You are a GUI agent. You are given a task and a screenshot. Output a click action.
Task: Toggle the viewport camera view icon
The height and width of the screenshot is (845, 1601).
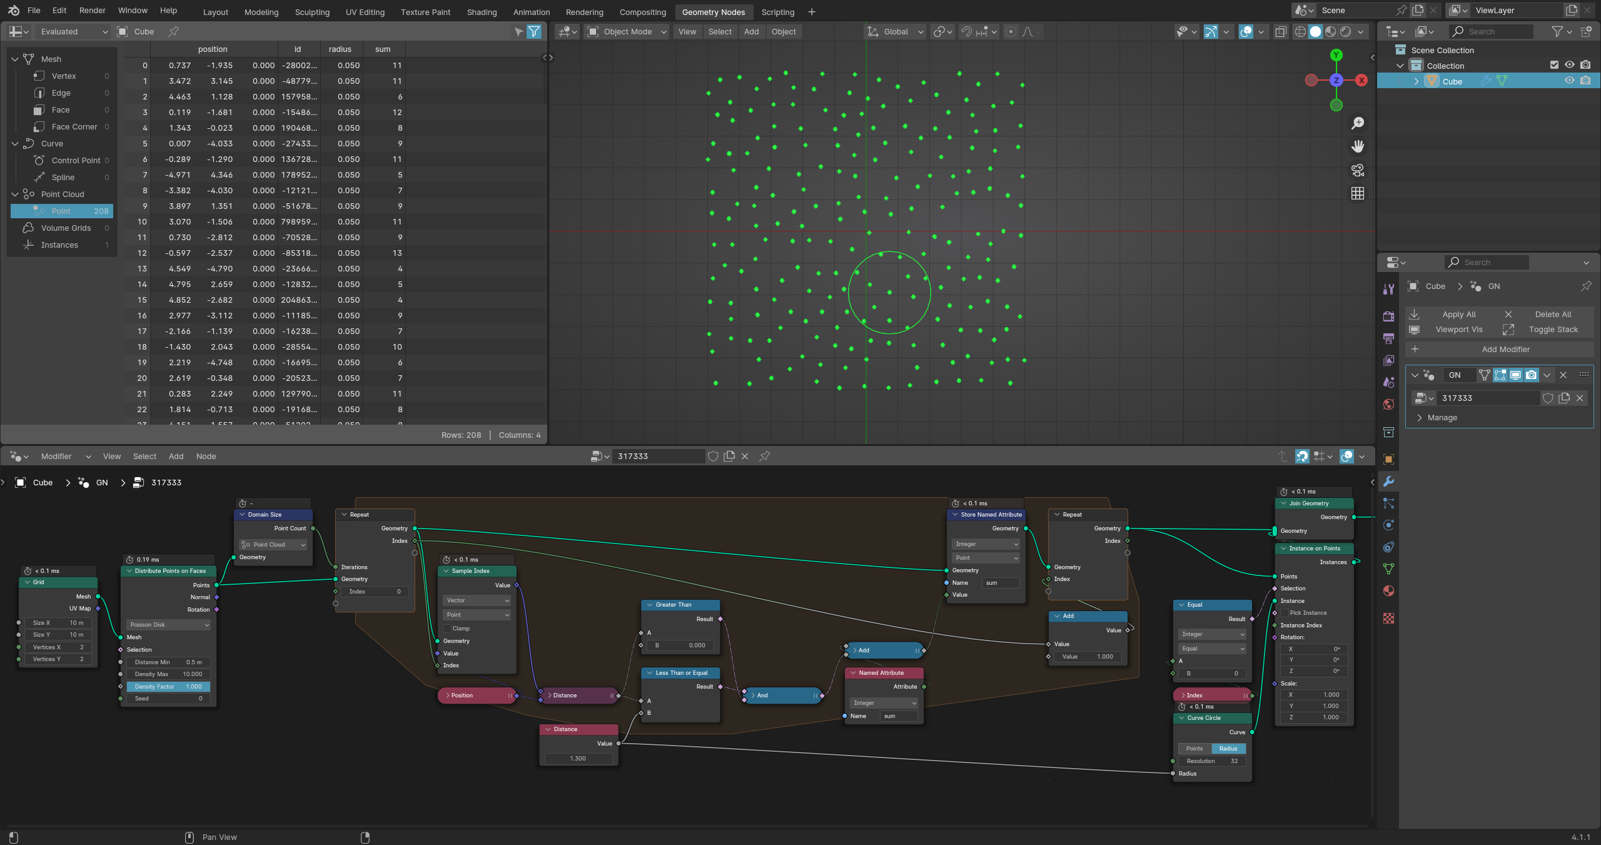1358,170
